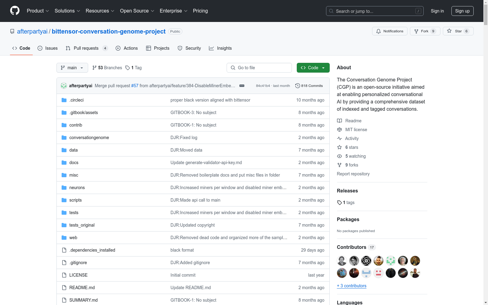Viewport: 488px width, 305px height.
Task: Open the Pricing page
Action: point(200,11)
